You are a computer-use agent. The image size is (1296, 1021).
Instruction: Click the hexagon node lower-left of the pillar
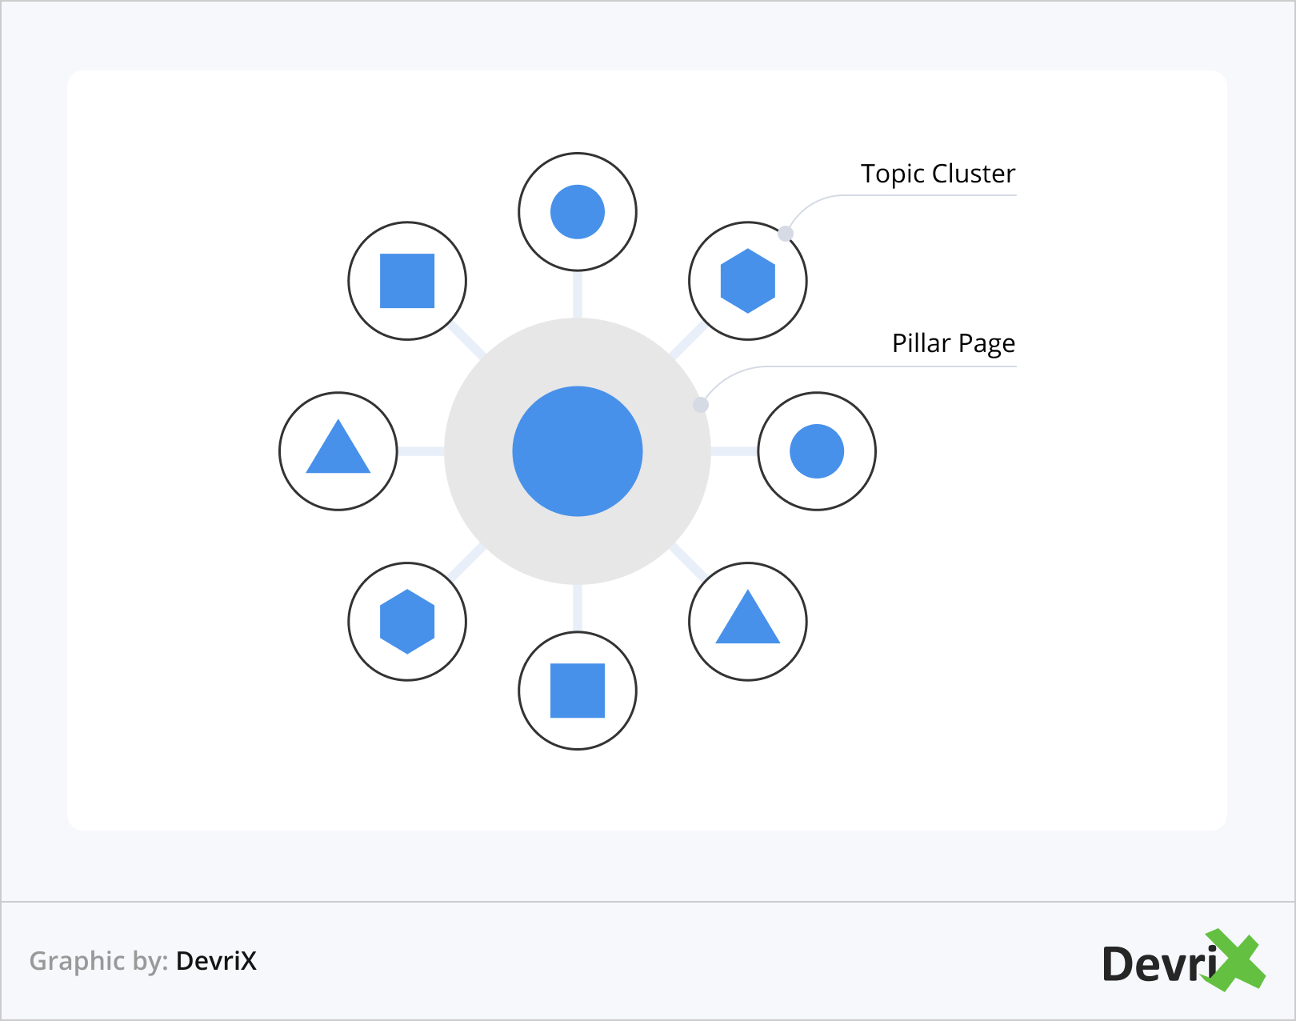tap(407, 622)
